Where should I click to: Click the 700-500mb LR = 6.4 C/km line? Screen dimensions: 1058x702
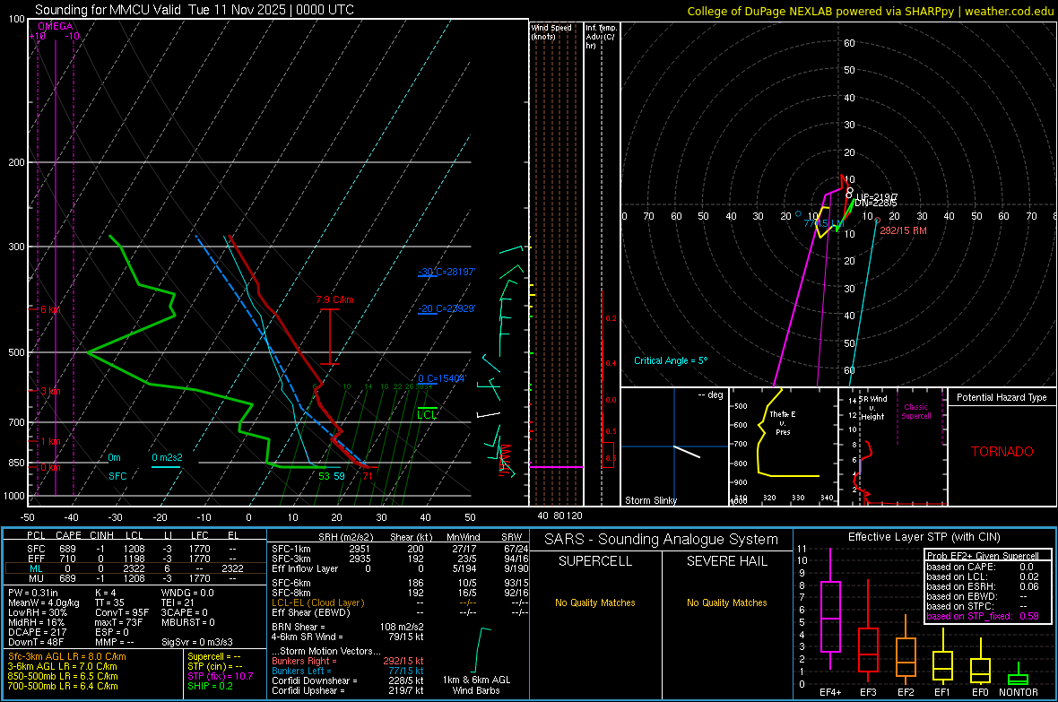coord(63,686)
